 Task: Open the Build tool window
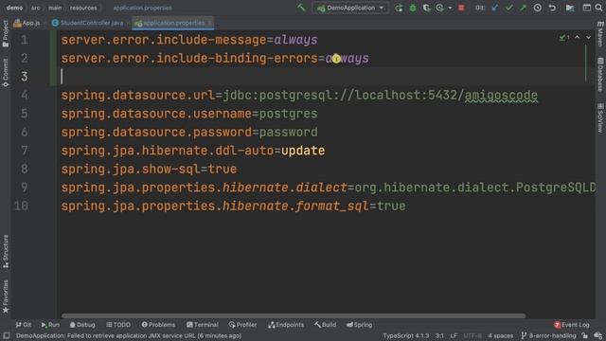coord(325,325)
